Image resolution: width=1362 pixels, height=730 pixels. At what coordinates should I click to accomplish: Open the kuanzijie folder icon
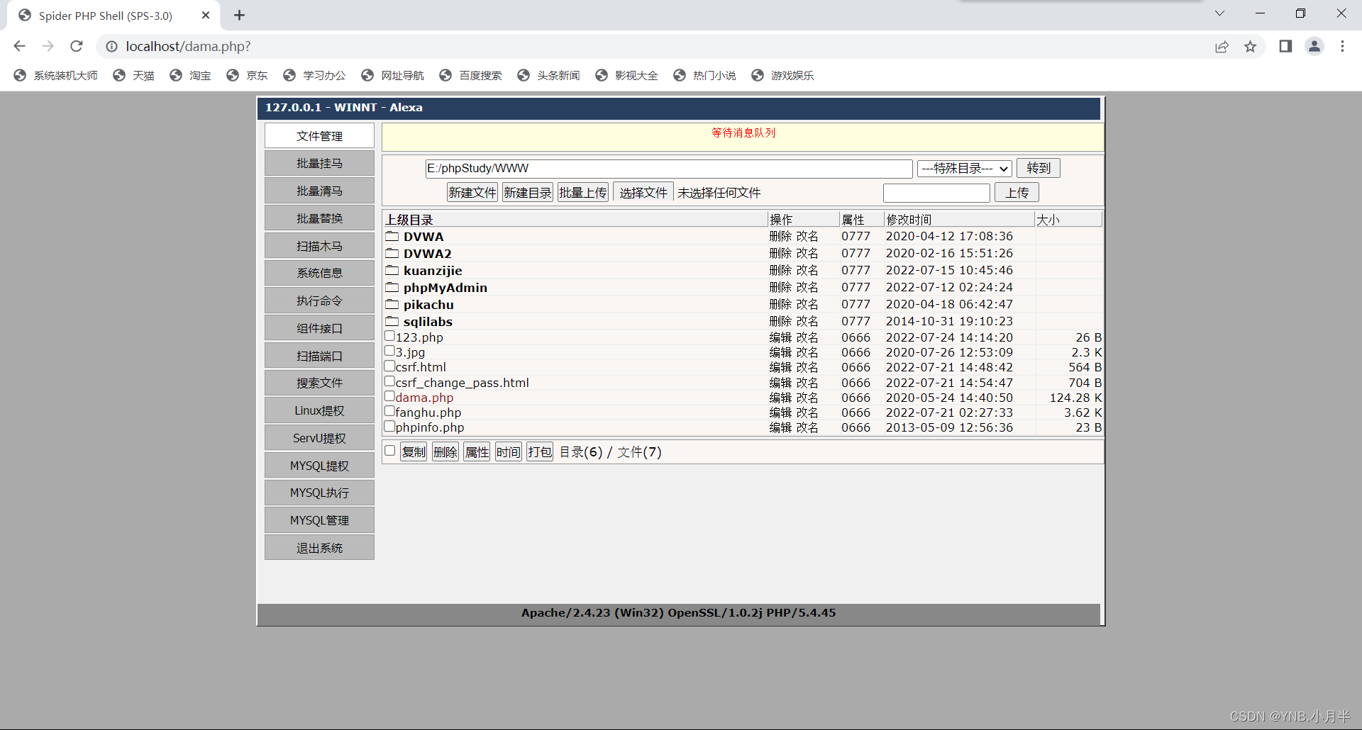pyautogui.click(x=392, y=270)
